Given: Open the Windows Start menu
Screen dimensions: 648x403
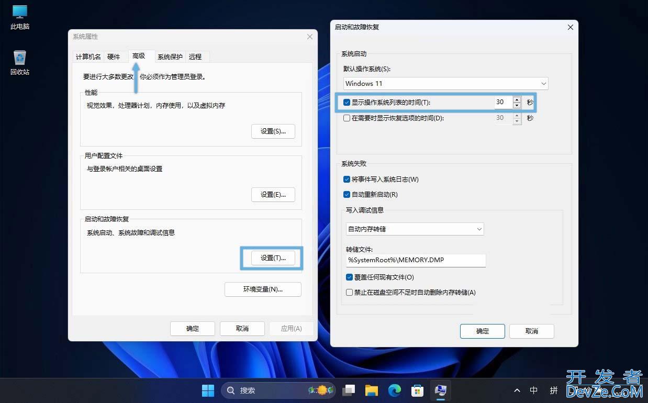Looking at the screenshot, I should pos(208,390).
